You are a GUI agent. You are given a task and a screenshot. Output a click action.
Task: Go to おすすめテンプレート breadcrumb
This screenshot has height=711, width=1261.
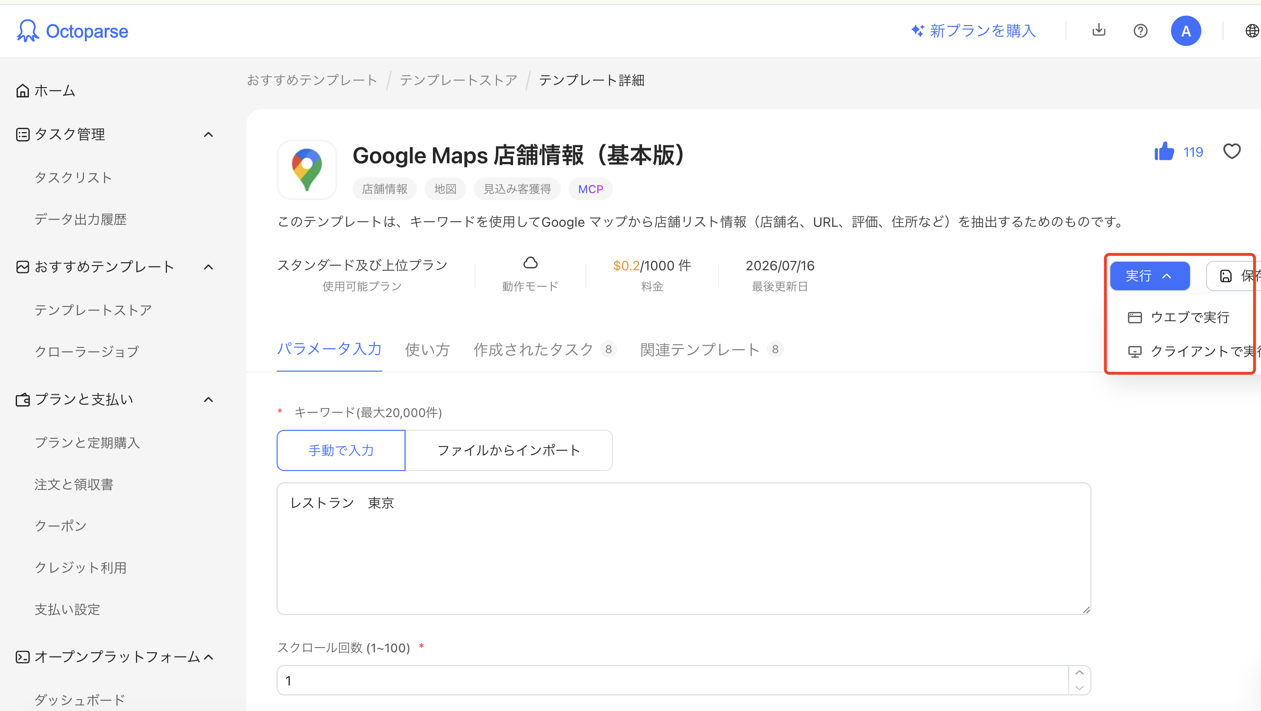click(312, 80)
